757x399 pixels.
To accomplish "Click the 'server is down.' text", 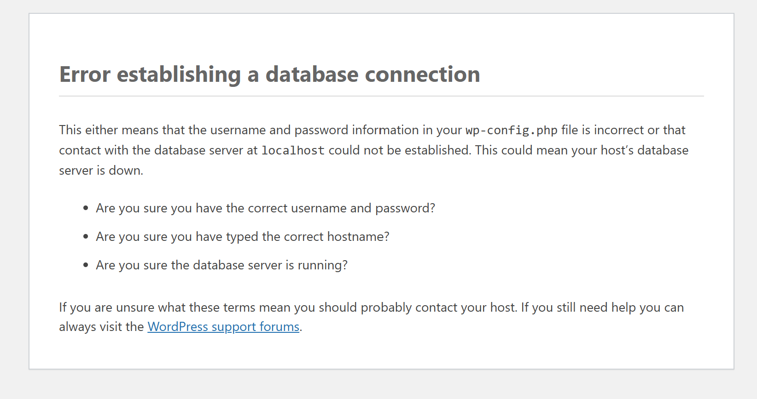I will tap(101, 171).
